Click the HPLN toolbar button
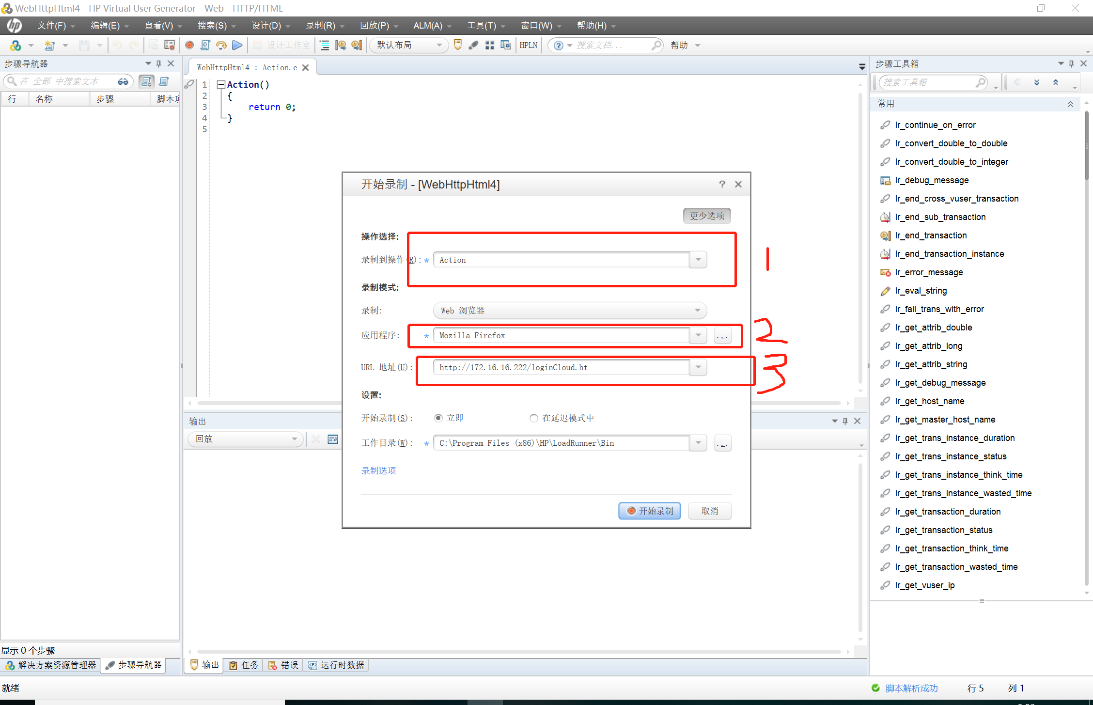The width and height of the screenshot is (1093, 705). [x=528, y=45]
